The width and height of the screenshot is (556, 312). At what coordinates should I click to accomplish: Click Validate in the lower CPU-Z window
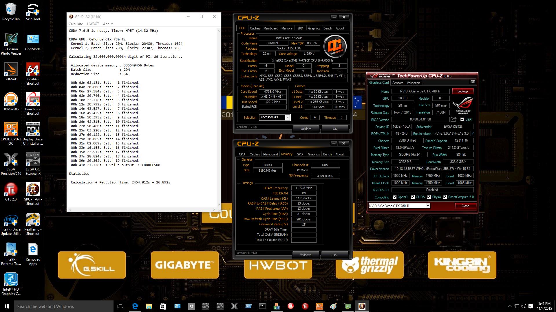(306, 255)
